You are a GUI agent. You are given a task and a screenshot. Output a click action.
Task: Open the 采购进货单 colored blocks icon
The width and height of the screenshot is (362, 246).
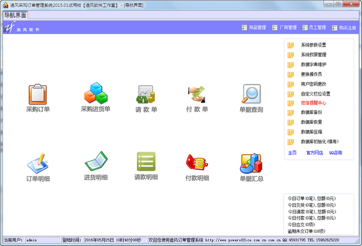[x=95, y=94]
